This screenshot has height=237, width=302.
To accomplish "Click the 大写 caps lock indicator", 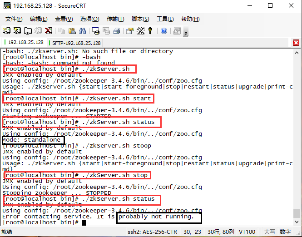I will (x=269, y=232).
